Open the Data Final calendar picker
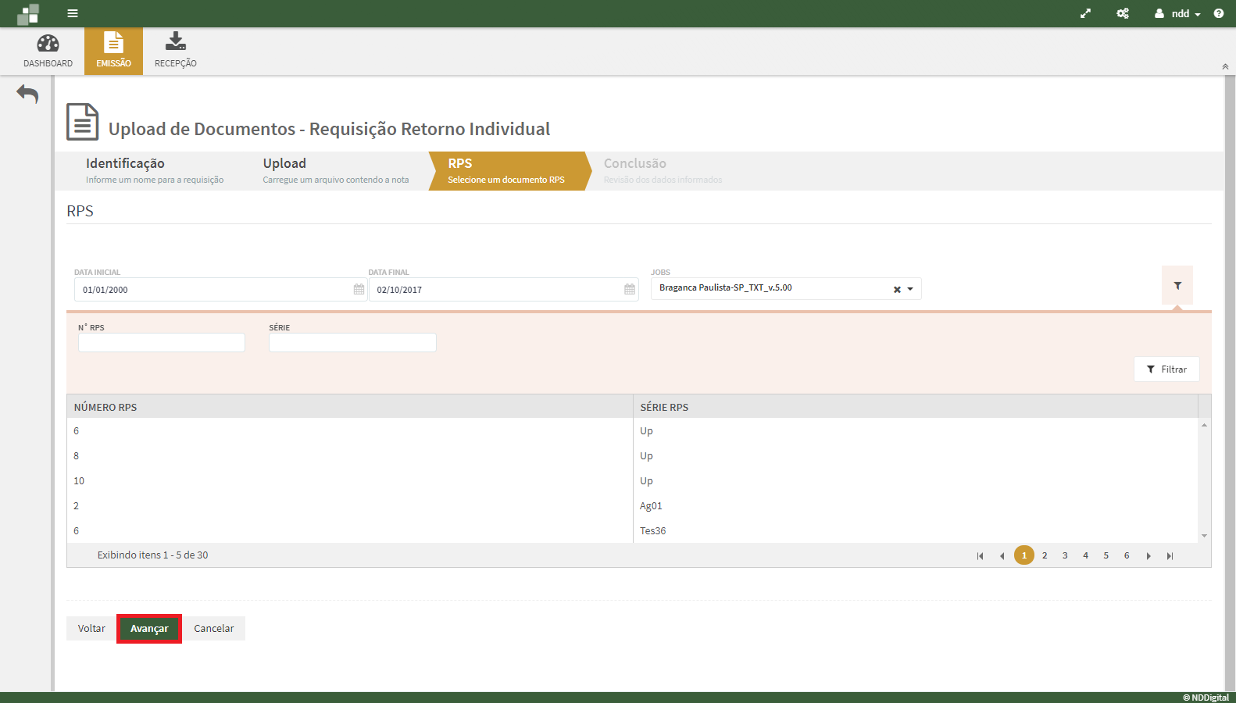Image resolution: width=1236 pixels, height=703 pixels. (x=630, y=290)
